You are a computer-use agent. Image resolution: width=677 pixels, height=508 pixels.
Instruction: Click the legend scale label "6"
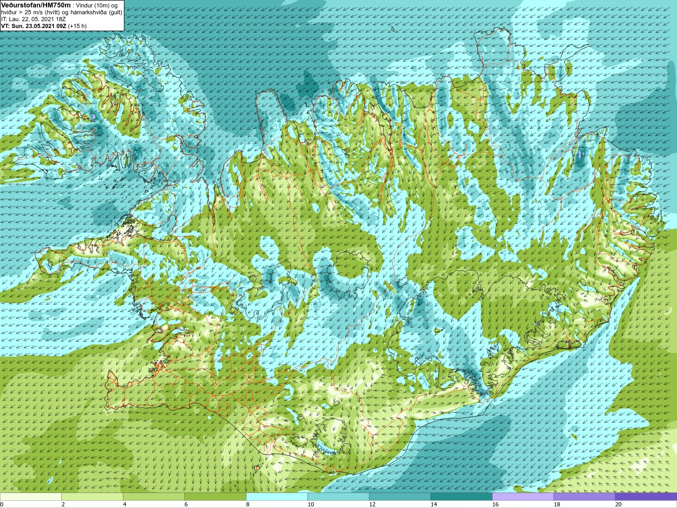[x=186, y=504]
